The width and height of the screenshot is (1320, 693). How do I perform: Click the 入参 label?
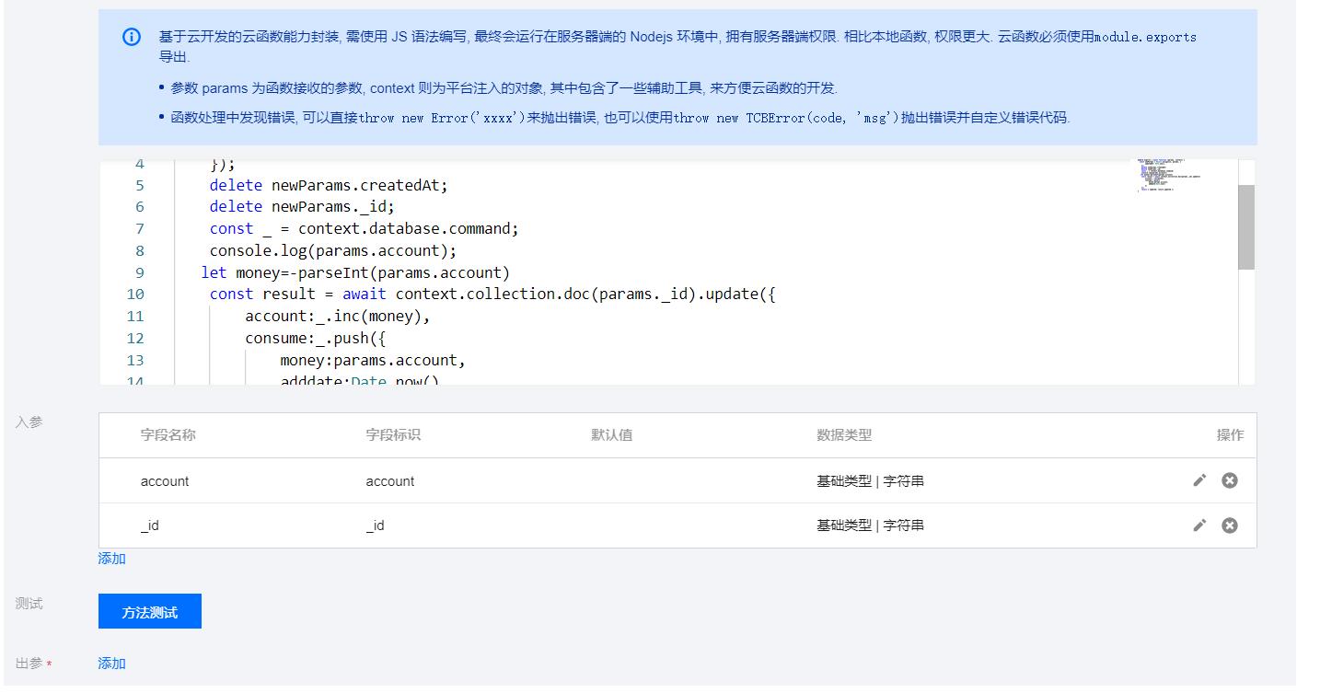tap(29, 422)
